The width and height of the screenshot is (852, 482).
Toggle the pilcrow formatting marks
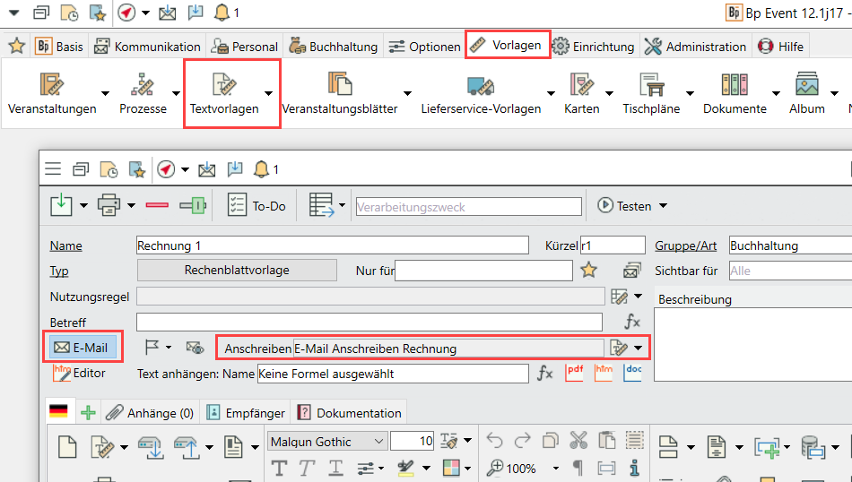point(578,468)
